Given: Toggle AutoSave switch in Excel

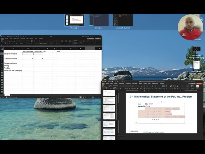Looking at the screenshot, I should pyautogui.click(x=12, y=37).
